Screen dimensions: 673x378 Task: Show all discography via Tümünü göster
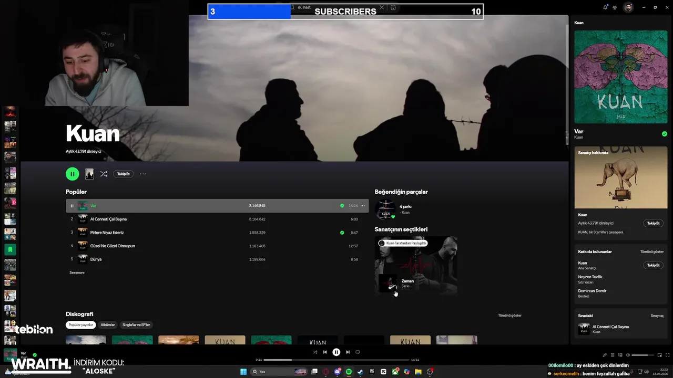[x=510, y=316]
